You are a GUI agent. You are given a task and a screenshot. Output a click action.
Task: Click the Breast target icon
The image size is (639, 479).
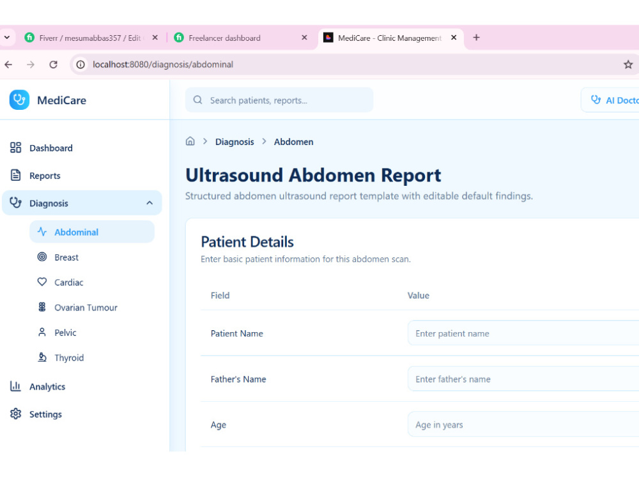point(42,257)
